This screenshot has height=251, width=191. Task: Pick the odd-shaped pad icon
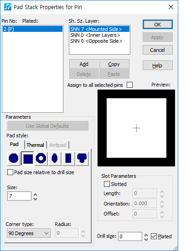click(82, 158)
